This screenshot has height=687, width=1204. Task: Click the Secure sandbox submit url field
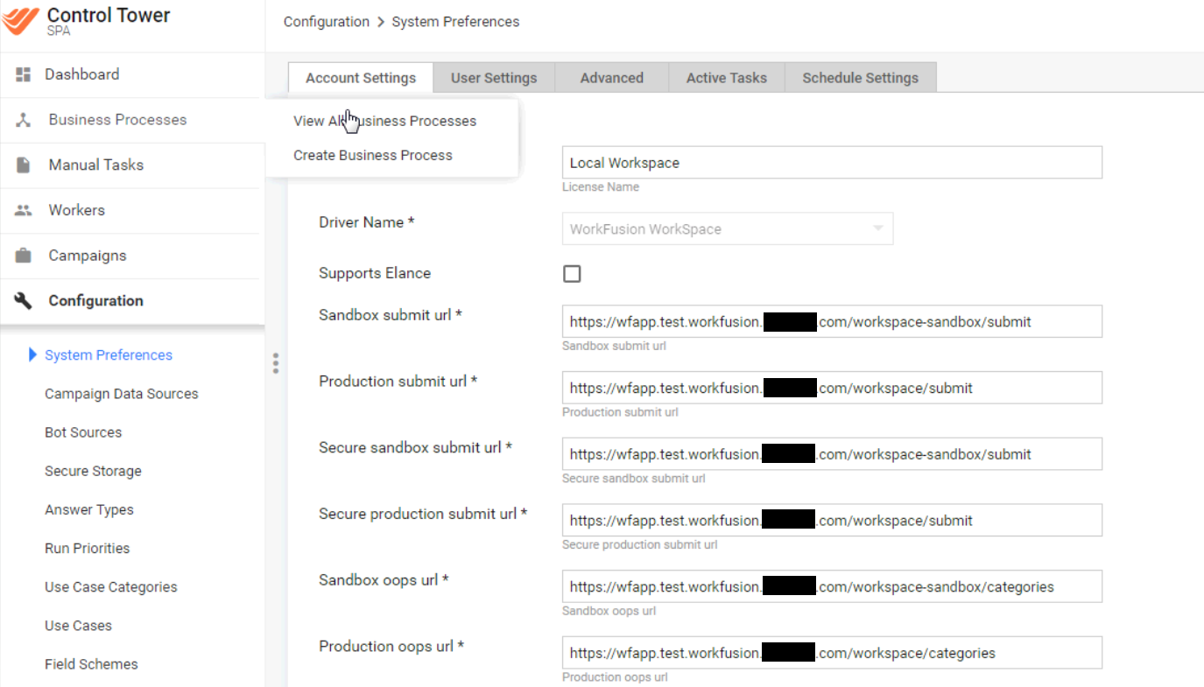832,454
